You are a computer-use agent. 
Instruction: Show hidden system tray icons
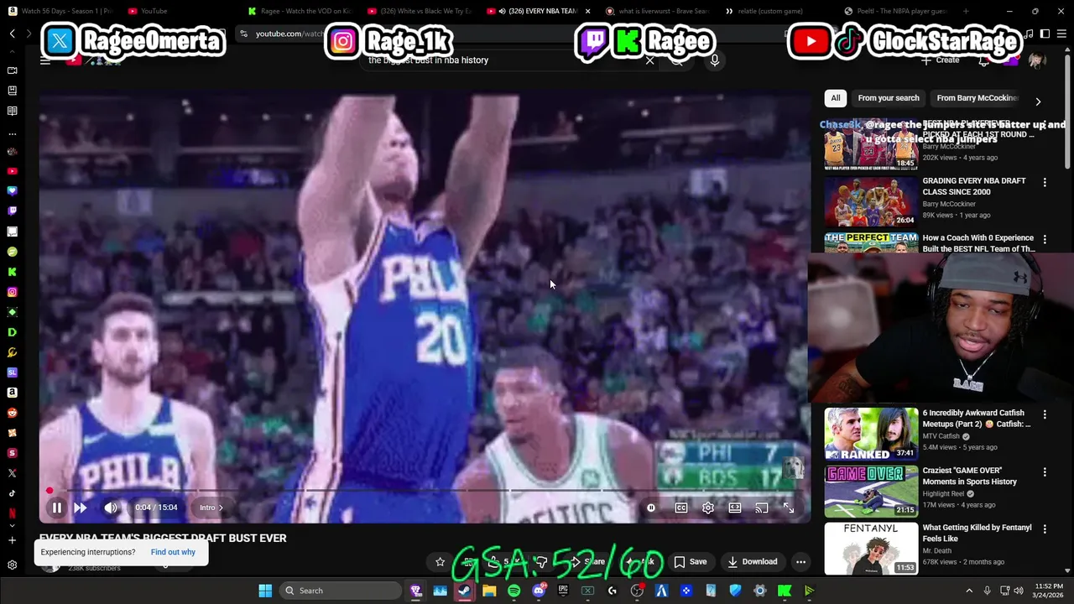[969, 591]
